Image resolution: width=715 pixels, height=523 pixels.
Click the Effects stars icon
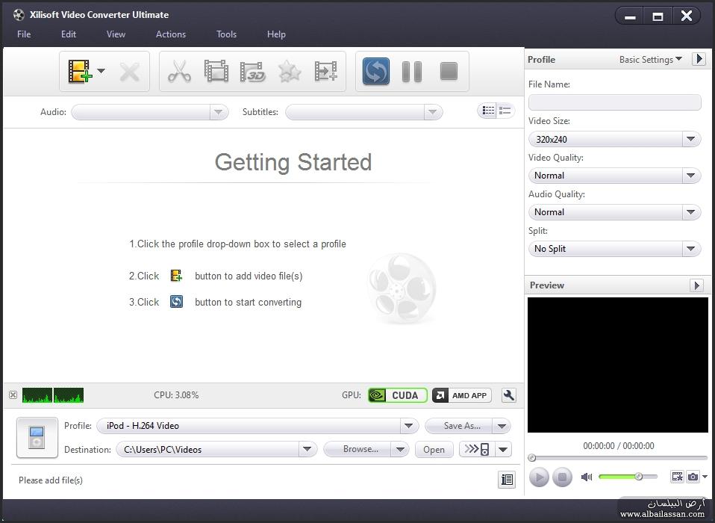(x=290, y=72)
